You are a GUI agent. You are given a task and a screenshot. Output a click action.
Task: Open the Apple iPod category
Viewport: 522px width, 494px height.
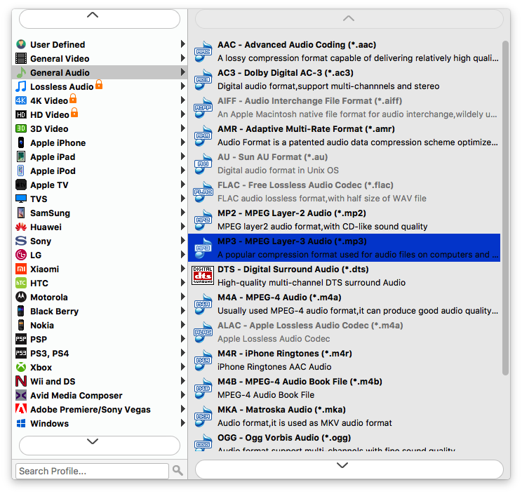tap(100, 171)
